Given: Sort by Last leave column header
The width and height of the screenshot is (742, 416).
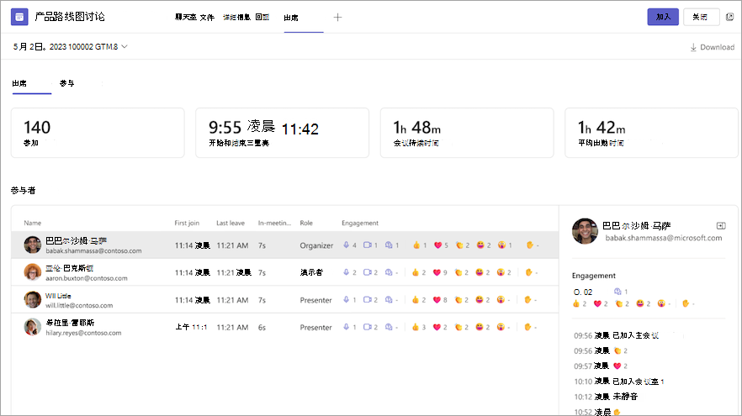Looking at the screenshot, I should pos(231,224).
